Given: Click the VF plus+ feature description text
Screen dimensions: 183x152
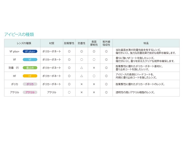Looking at the screenshot, I should click(x=146, y=51).
